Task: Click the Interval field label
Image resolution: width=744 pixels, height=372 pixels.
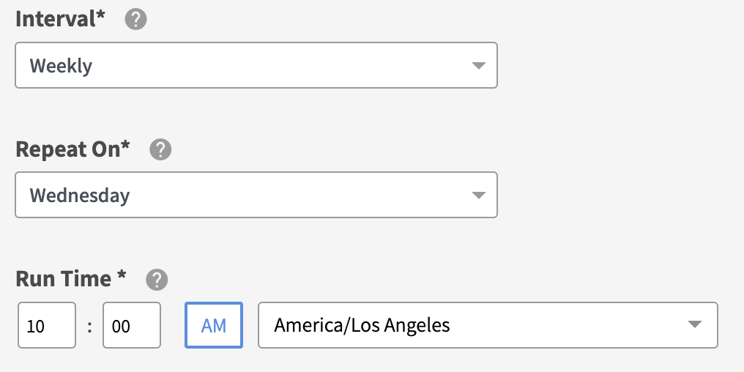Action: click(60, 20)
